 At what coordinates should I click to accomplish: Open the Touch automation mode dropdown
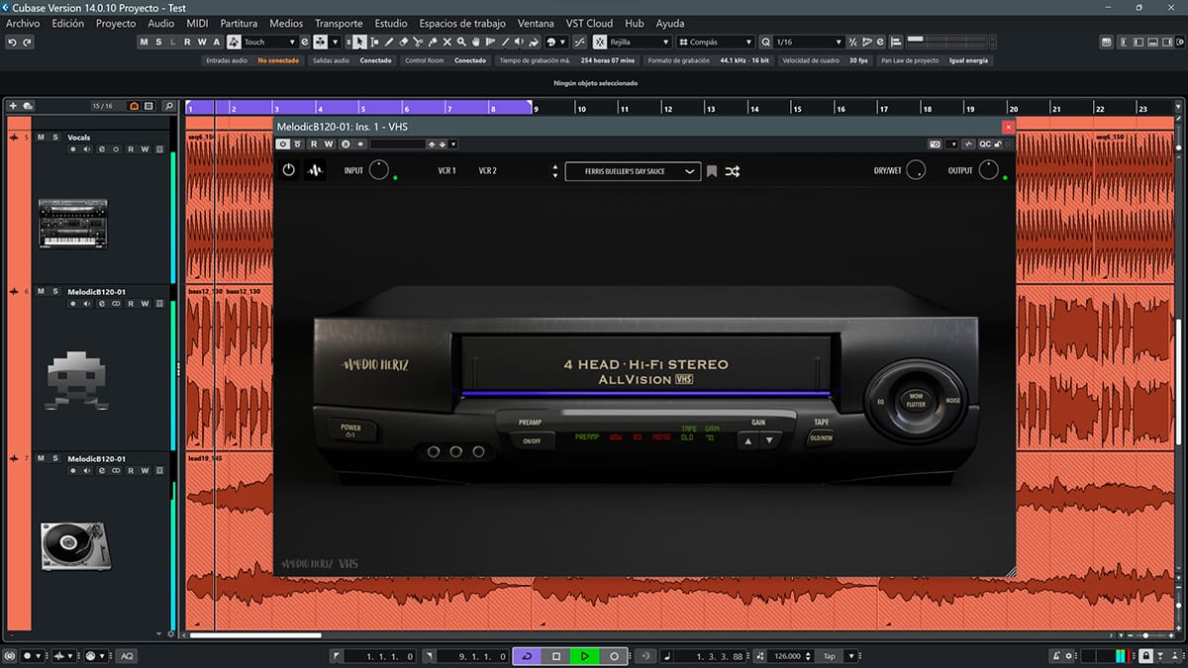click(269, 43)
